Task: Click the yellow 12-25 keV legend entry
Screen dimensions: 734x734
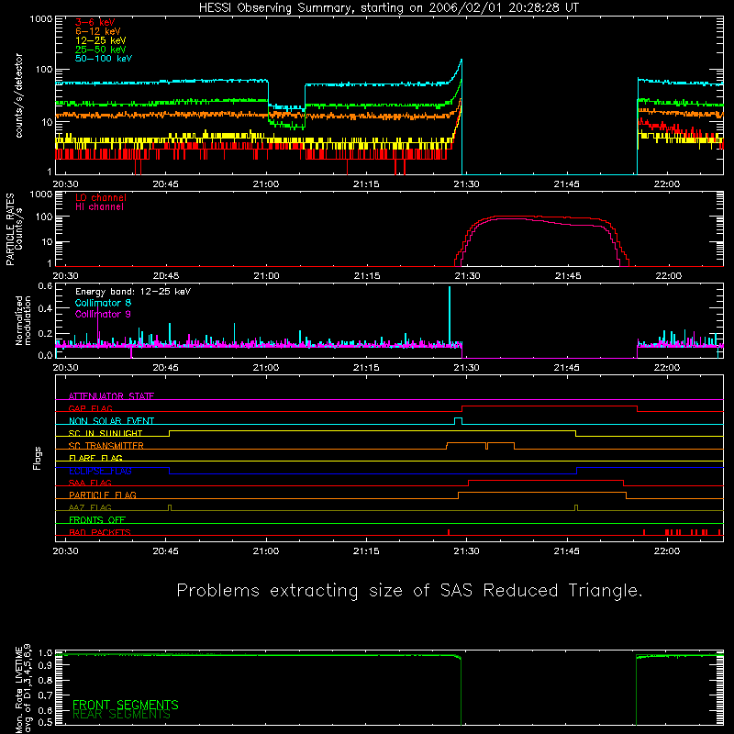Action: click(101, 40)
